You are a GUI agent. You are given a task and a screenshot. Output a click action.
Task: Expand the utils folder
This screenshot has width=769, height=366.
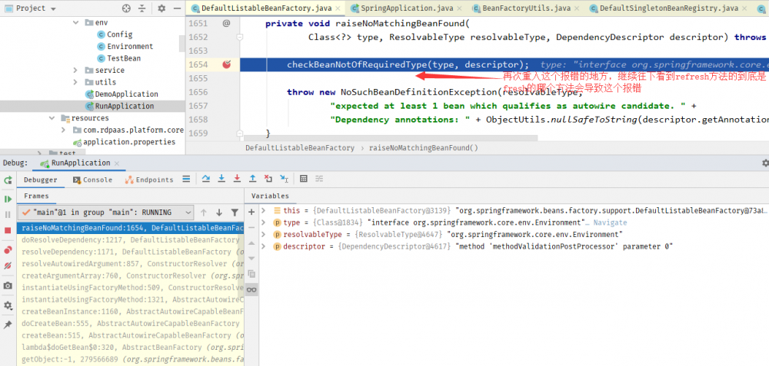[75, 81]
